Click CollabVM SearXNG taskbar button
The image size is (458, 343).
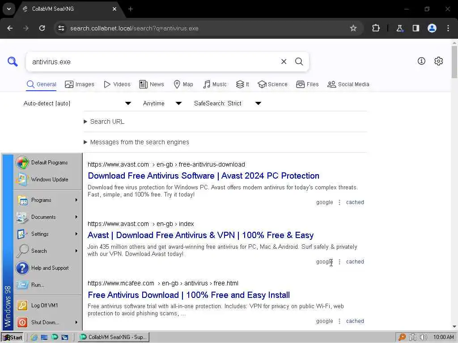(x=114, y=337)
